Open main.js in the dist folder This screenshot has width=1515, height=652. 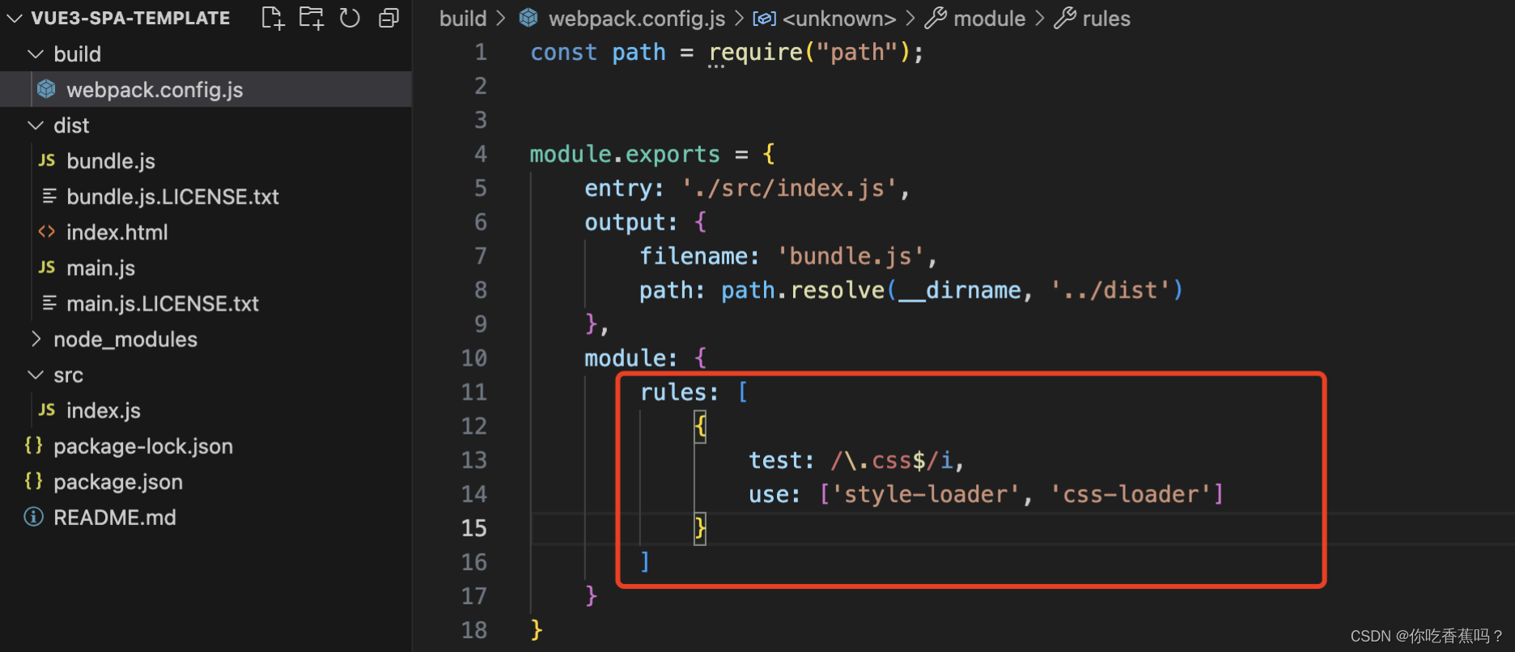pyautogui.click(x=100, y=268)
